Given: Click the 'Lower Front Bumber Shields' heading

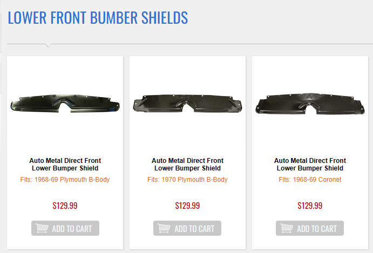Looking at the screenshot, I should click(98, 18).
